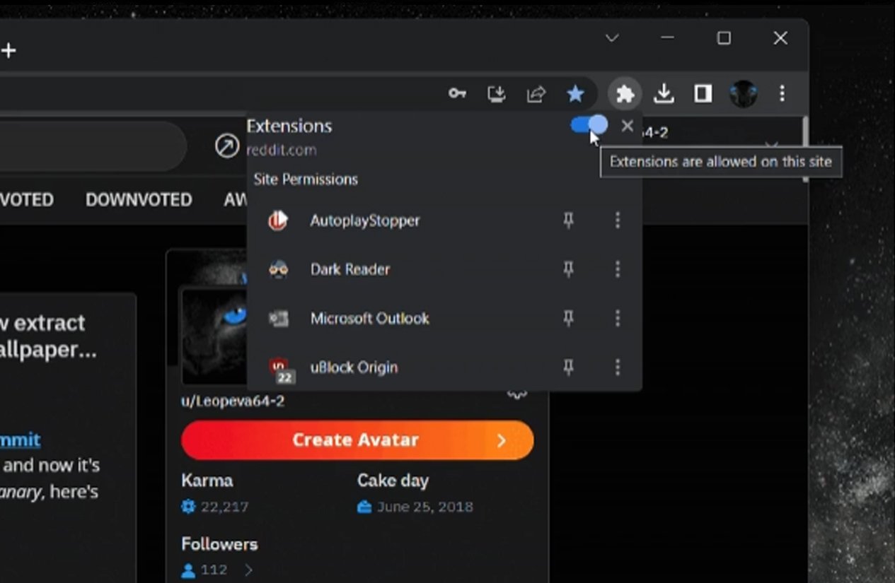Click the Extensions puzzle piece icon

pos(625,93)
